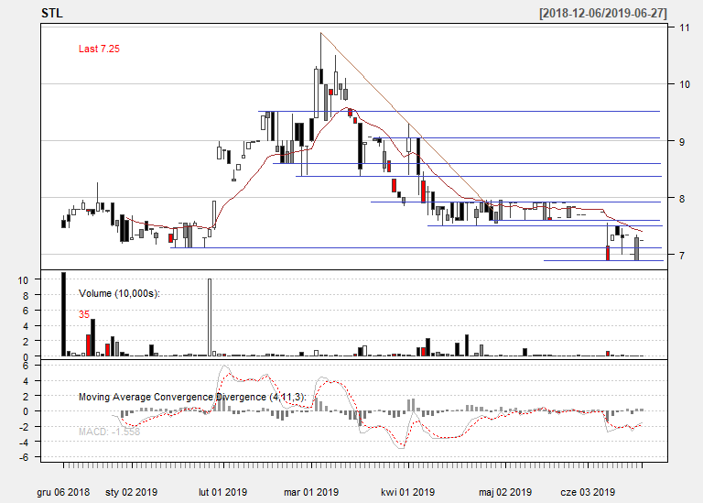
Task: Click price axis label 8
Action: [682, 198]
